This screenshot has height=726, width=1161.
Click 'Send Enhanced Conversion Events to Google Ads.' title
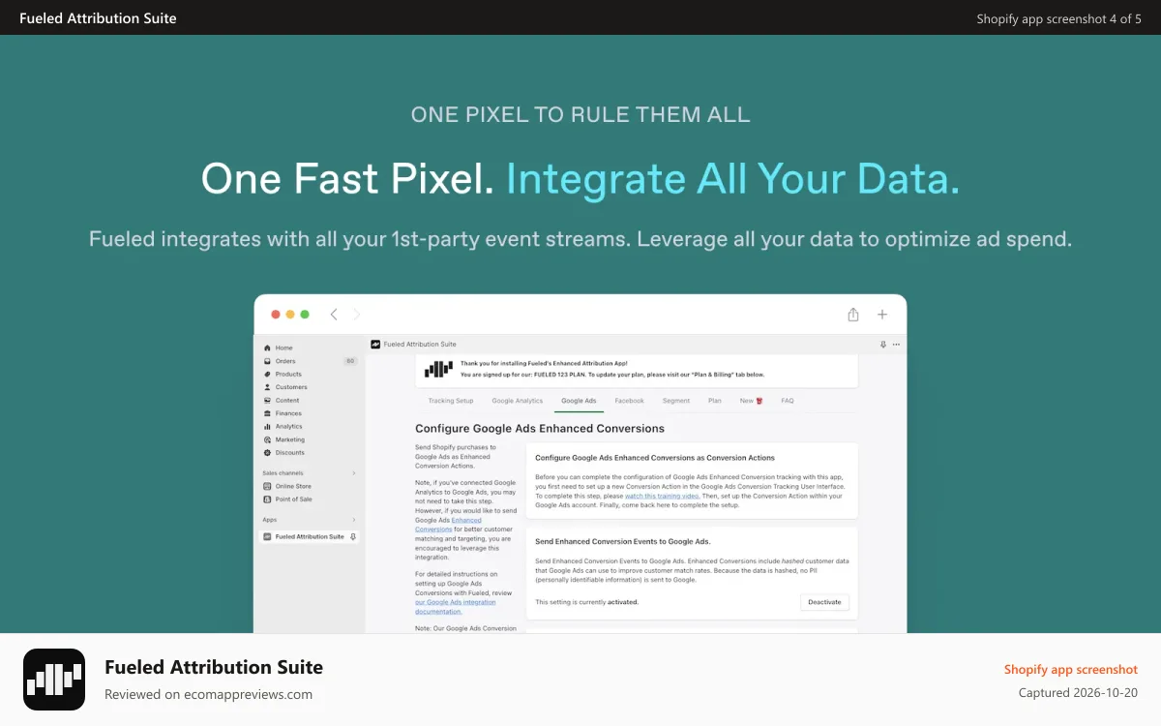pos(623,542)
